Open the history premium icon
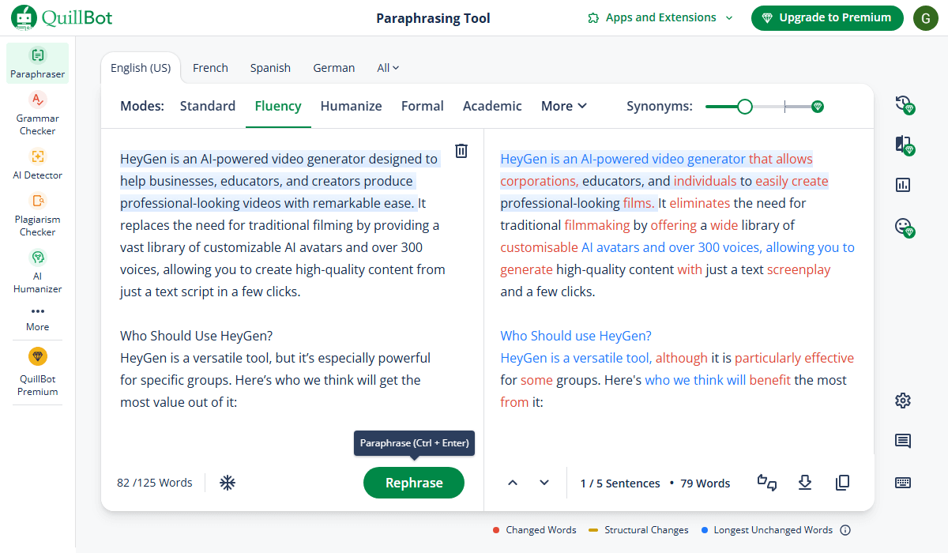Image resolution: width=948 pixels, height=553 pixels. coord(905,104)
